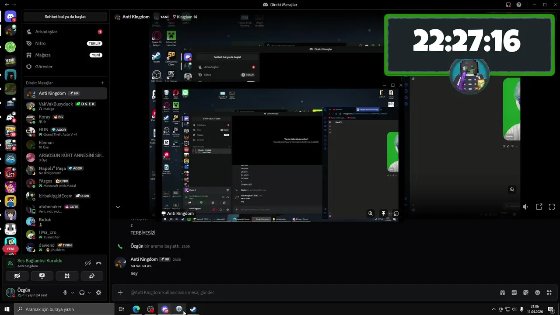This screenshot has height=315, width=560.
Task: Open Microsoft Edge from the taskbar
Action: [x=136, y=309]
